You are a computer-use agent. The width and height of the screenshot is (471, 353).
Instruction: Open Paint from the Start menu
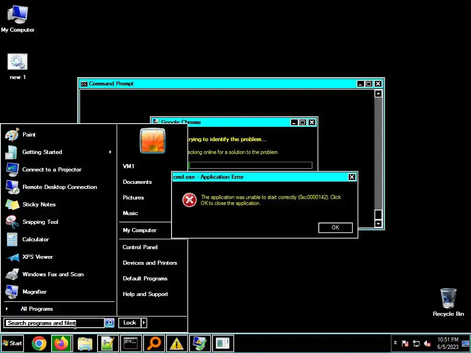coord(59,135)
